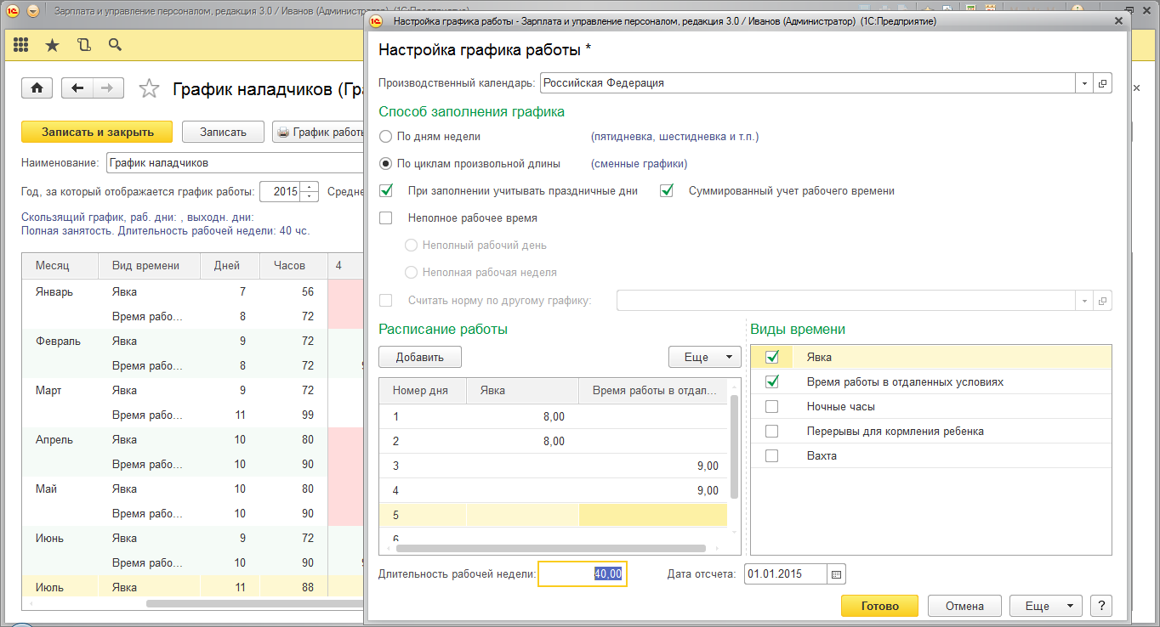The width and height of the screenshot is (1160, 627).
Task: Open calendar picker for Дата отсчета
Action: click(x=836, y=574)
